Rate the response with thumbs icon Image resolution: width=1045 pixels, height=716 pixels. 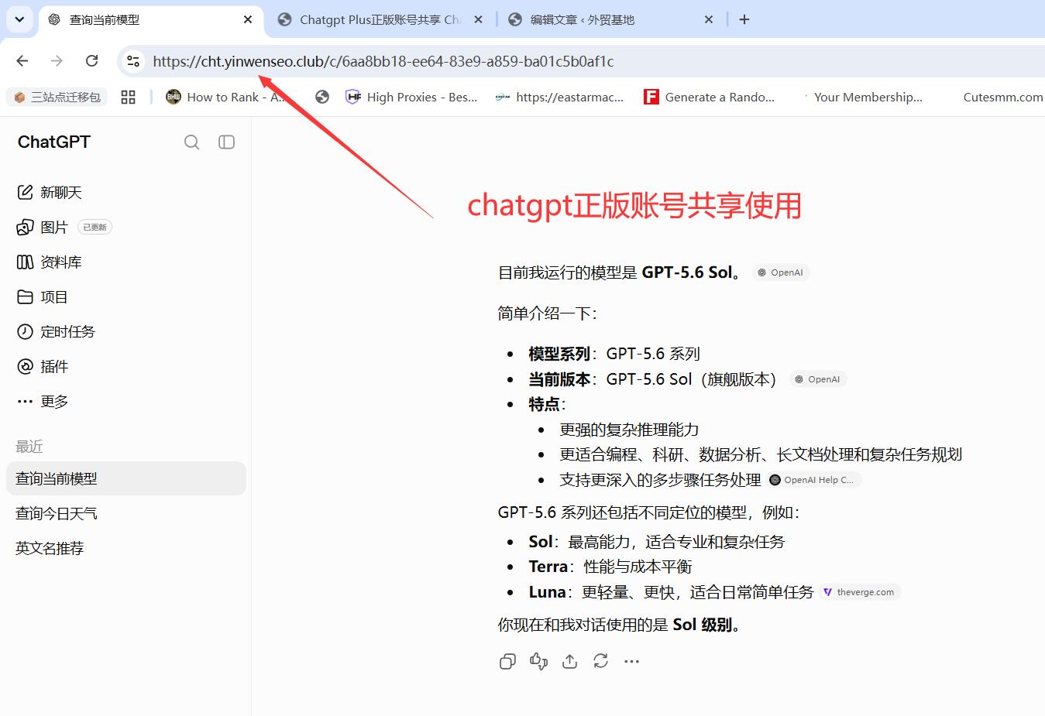[x=538, y=661]
